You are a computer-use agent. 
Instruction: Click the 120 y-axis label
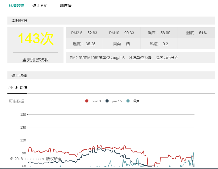pyautogui.click(x=23, y=140)
